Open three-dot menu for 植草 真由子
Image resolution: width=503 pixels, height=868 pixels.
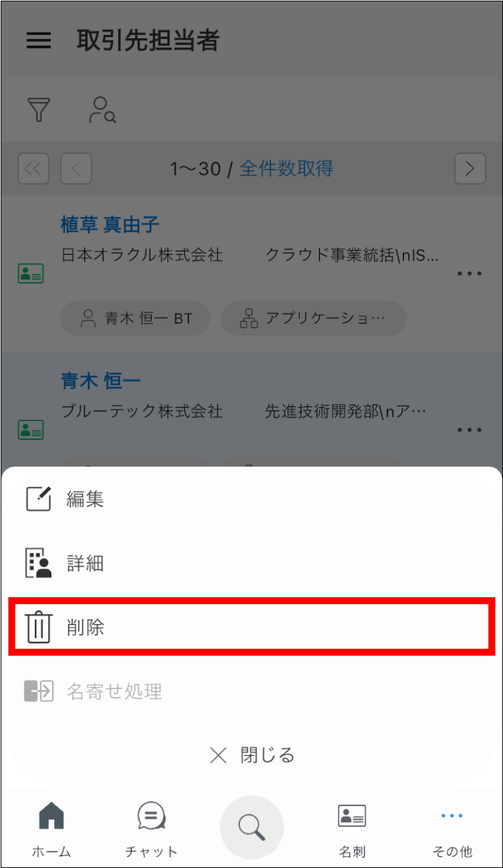(x=470, y=274)
